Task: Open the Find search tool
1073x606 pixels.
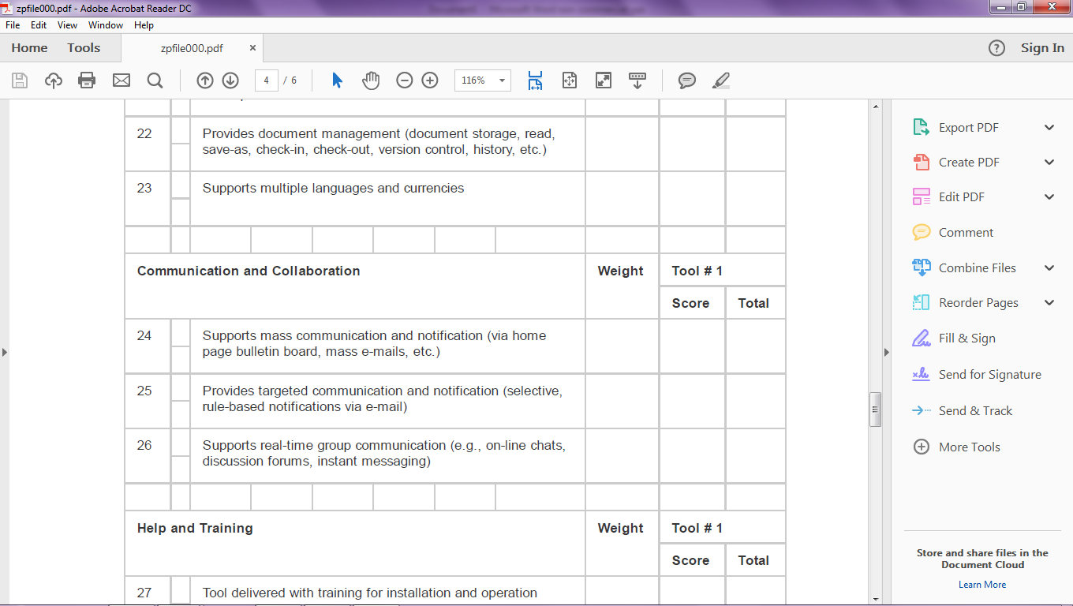Action: click(x=155, y=80)
